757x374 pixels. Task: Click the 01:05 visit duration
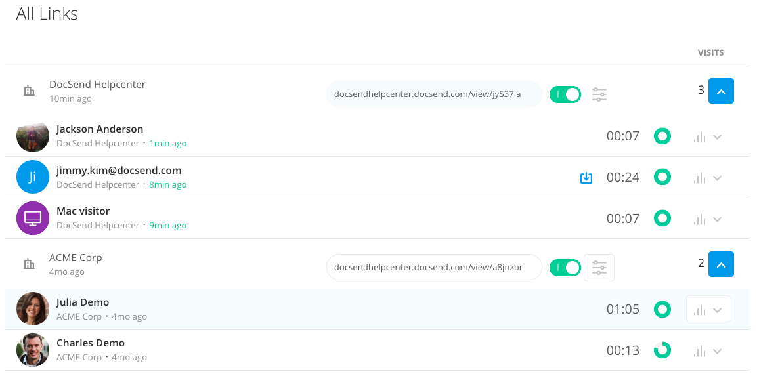pos(623,309)
